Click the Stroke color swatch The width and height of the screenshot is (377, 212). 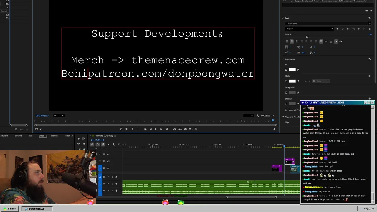tap(292, 81)
